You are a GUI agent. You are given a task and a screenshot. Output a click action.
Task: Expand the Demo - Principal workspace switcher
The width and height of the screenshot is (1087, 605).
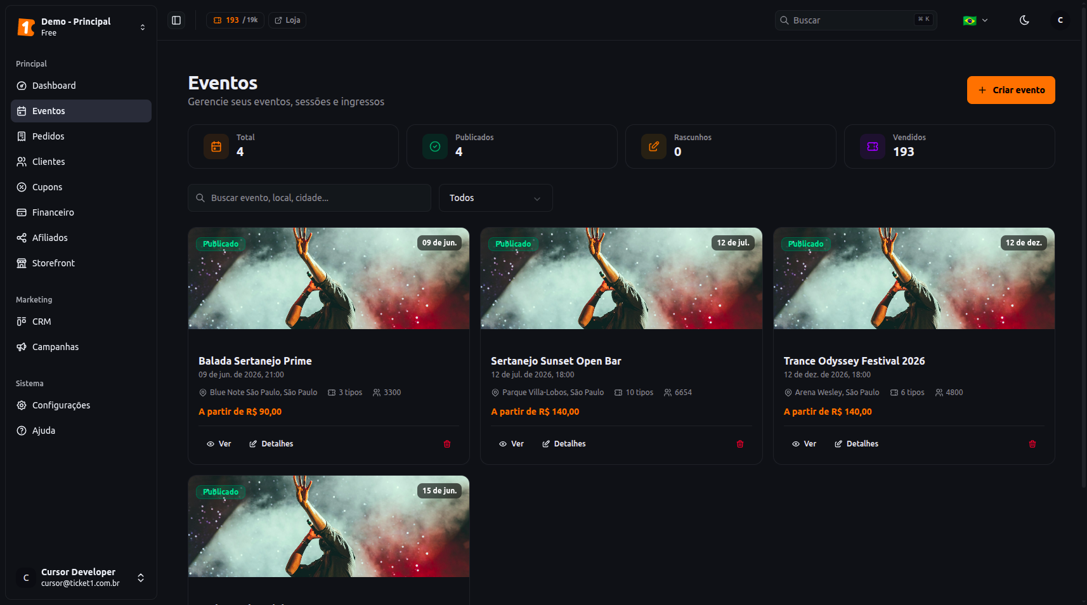81,27
